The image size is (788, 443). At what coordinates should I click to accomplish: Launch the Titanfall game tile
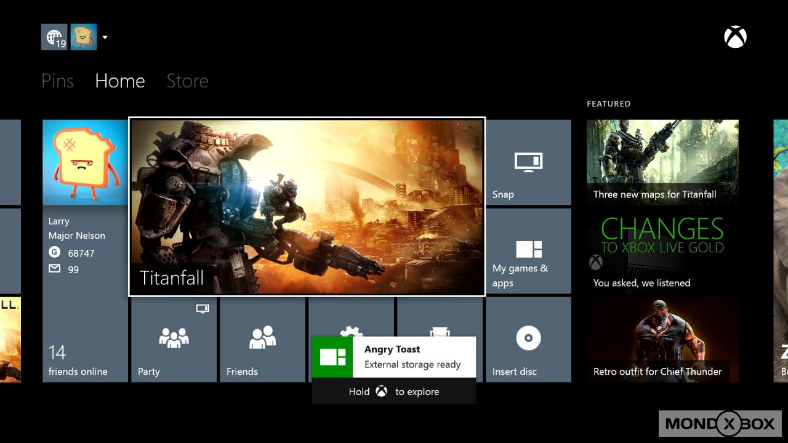point(307,207)
